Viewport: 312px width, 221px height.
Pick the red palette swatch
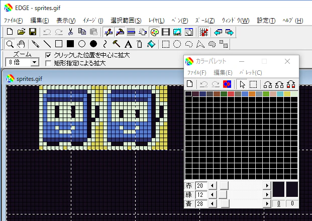click(x=231, y=94)
